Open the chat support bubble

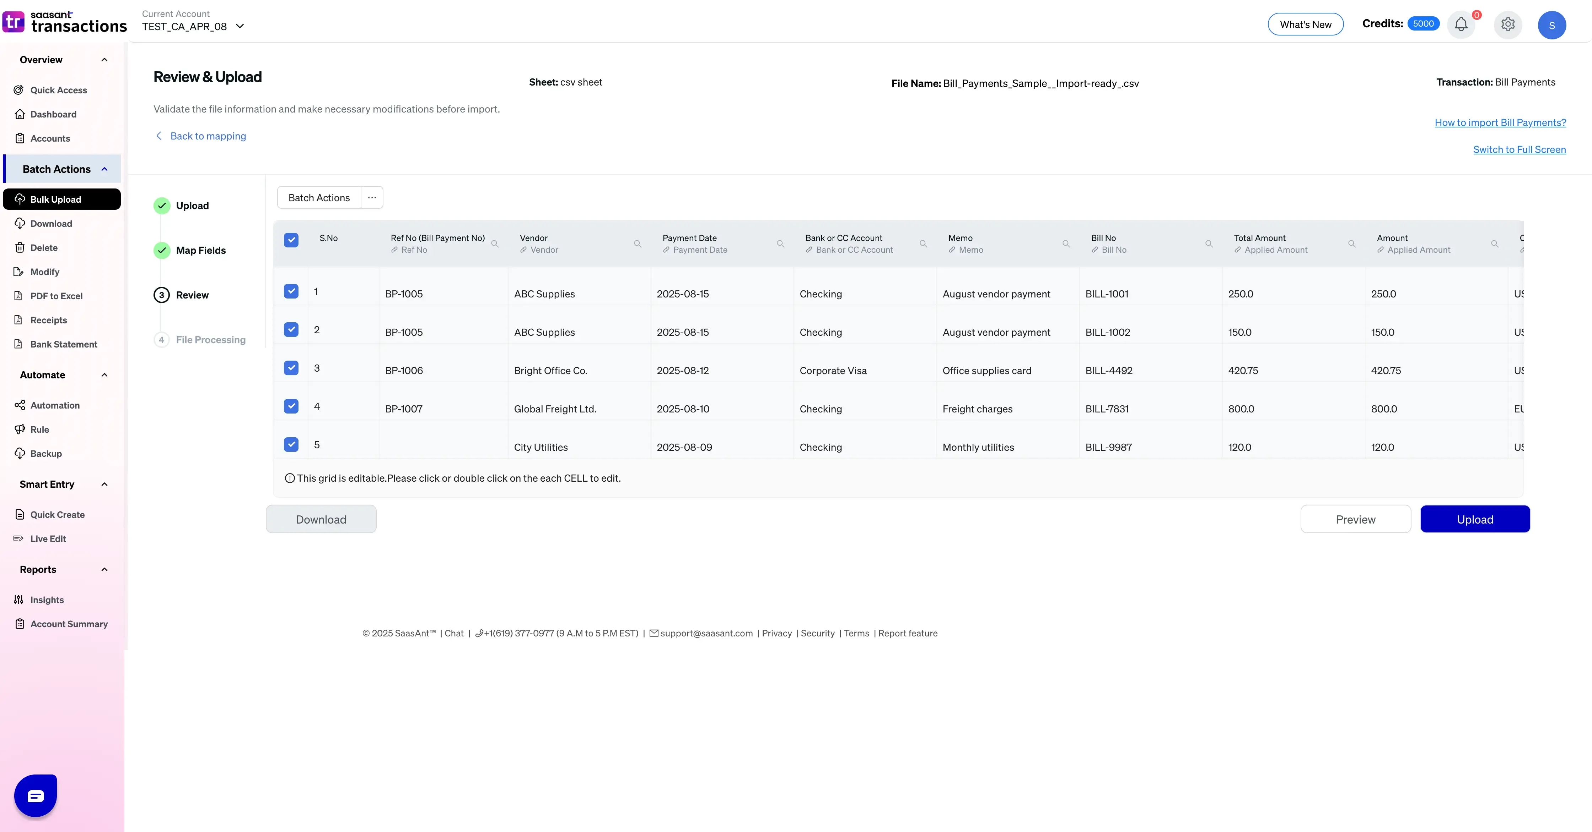[36, 795]
